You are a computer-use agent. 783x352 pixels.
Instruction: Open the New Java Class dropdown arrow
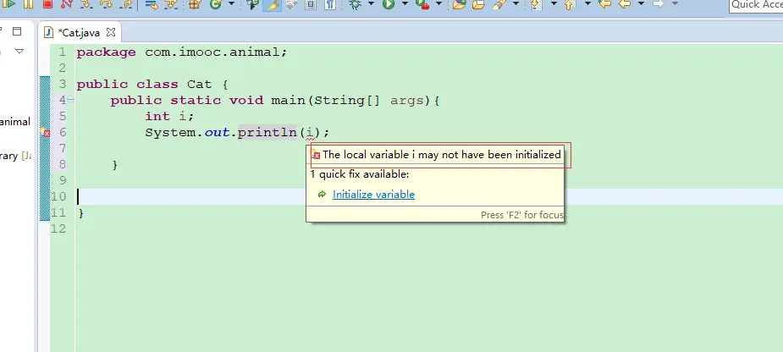[x=231, y=3]
